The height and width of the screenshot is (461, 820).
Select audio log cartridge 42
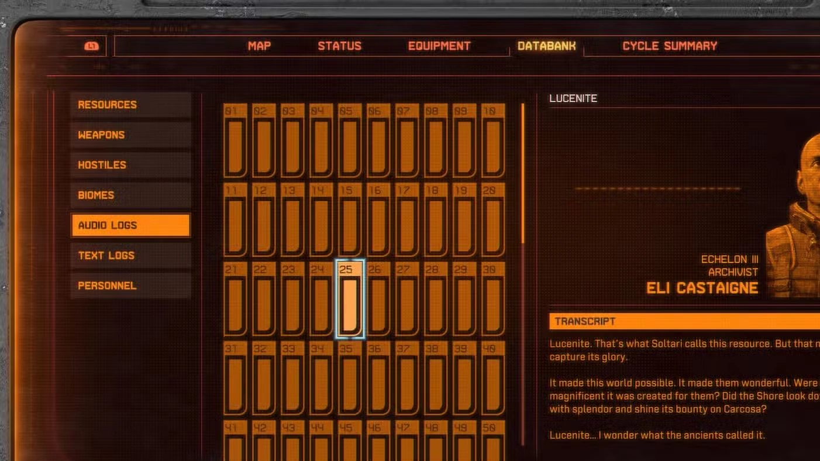click(x=264, y=441)
